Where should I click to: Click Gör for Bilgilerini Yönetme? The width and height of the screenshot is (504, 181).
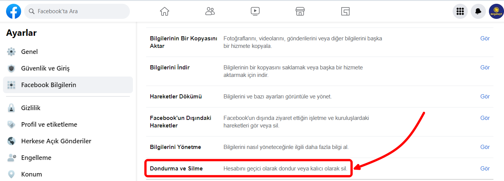click(485, 147)
